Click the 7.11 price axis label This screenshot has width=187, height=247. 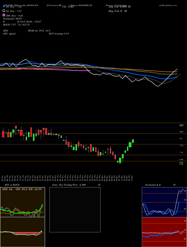pos(181,152)
